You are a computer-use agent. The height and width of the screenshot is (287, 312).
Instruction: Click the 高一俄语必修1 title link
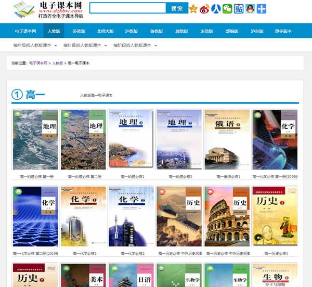pos(228,177)
